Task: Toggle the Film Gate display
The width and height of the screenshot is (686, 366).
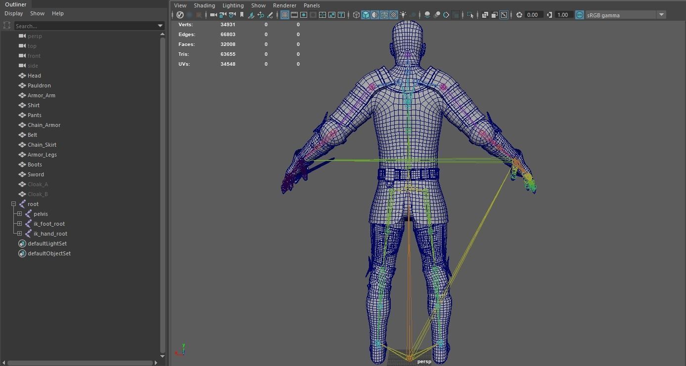Action: click(294, 15)
